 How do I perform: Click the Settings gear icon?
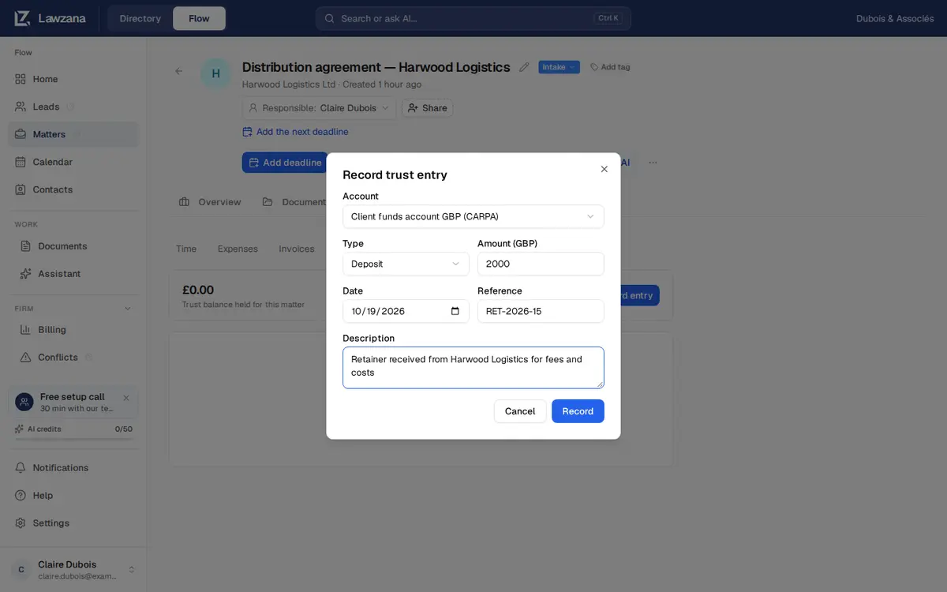21,523
